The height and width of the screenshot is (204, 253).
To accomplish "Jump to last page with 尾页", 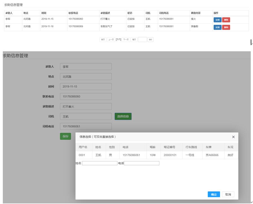I will coord(134,40).
